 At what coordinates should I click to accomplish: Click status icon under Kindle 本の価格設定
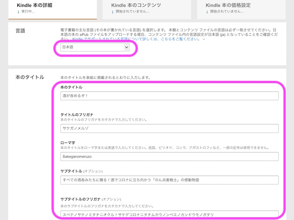coord(207,11)
